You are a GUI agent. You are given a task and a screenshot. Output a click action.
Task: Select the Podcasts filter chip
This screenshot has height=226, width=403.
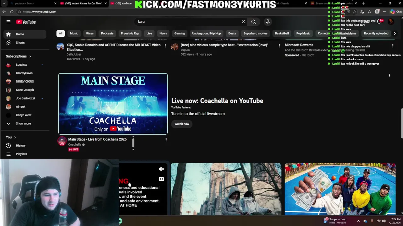107,33
